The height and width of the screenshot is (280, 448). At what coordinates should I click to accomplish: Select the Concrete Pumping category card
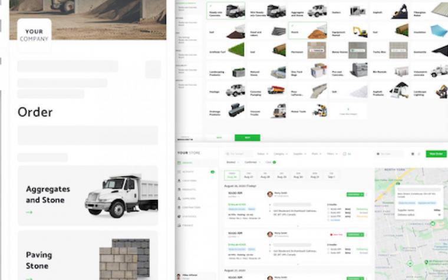[267, 90]
